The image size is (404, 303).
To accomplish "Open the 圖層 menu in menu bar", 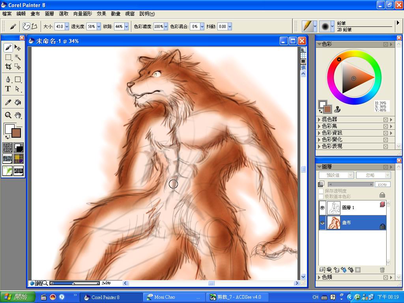I will point(49,14).
